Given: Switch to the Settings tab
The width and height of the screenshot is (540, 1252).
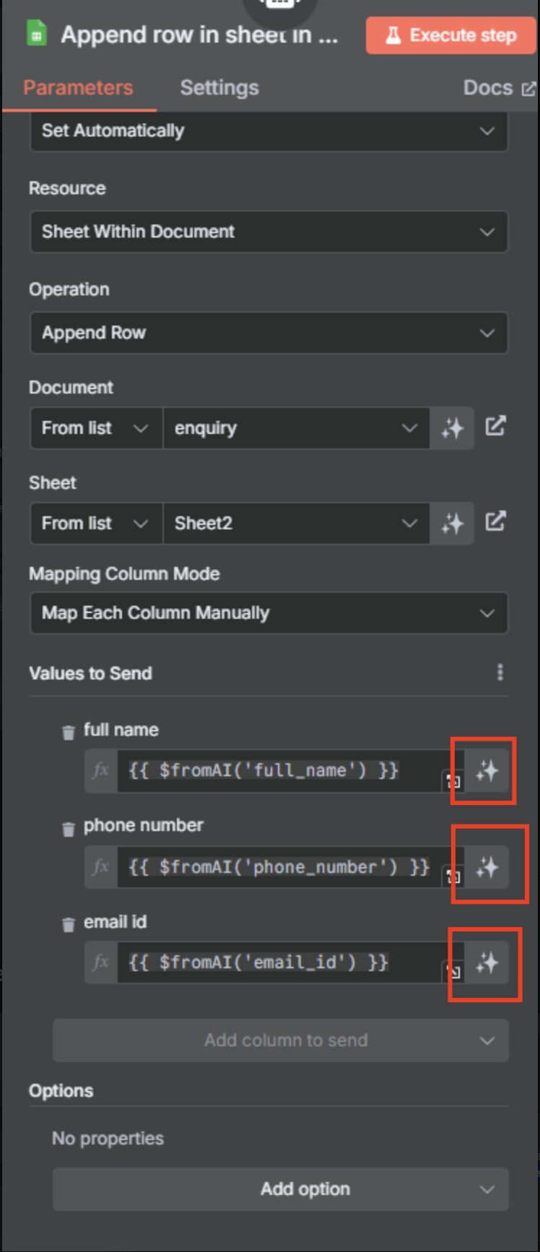Looking at the screenshot, I should tap(219, 88).
